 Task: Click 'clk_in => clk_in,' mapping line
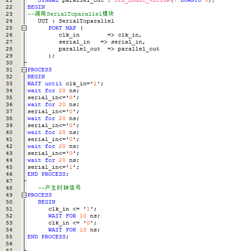(x=100, y=35)
